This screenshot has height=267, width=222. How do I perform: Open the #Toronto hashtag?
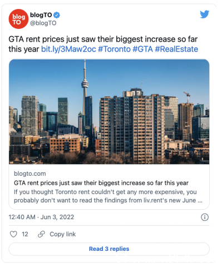click(x=114, y=49)
